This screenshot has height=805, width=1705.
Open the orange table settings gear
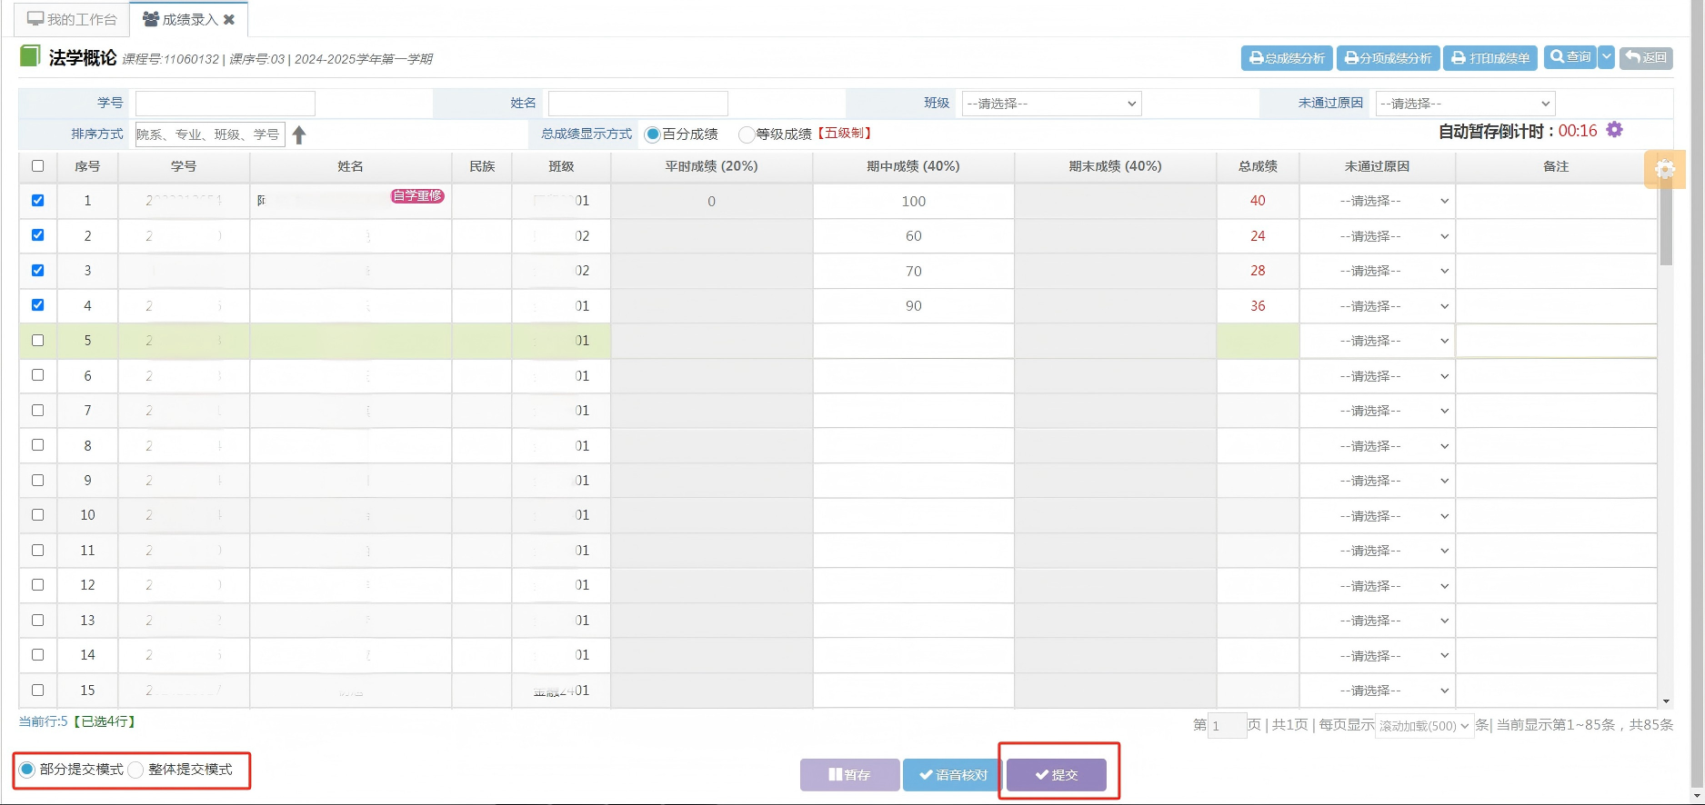coord(1664,169)
